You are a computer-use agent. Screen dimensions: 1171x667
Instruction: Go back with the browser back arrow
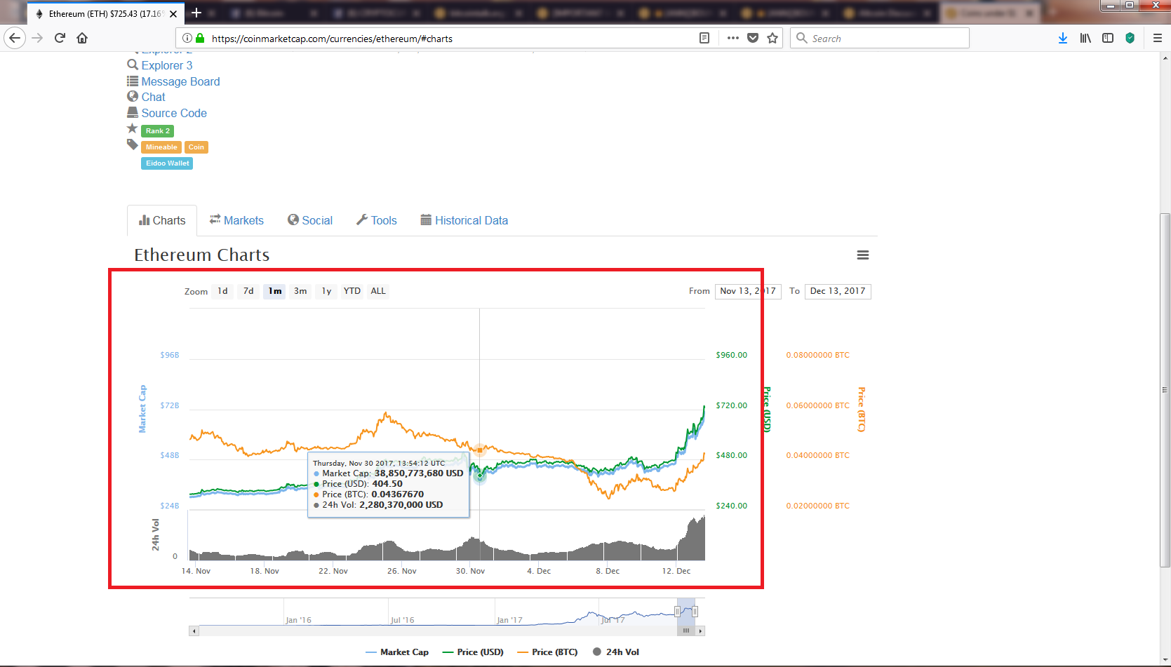(x=15, y=38)
